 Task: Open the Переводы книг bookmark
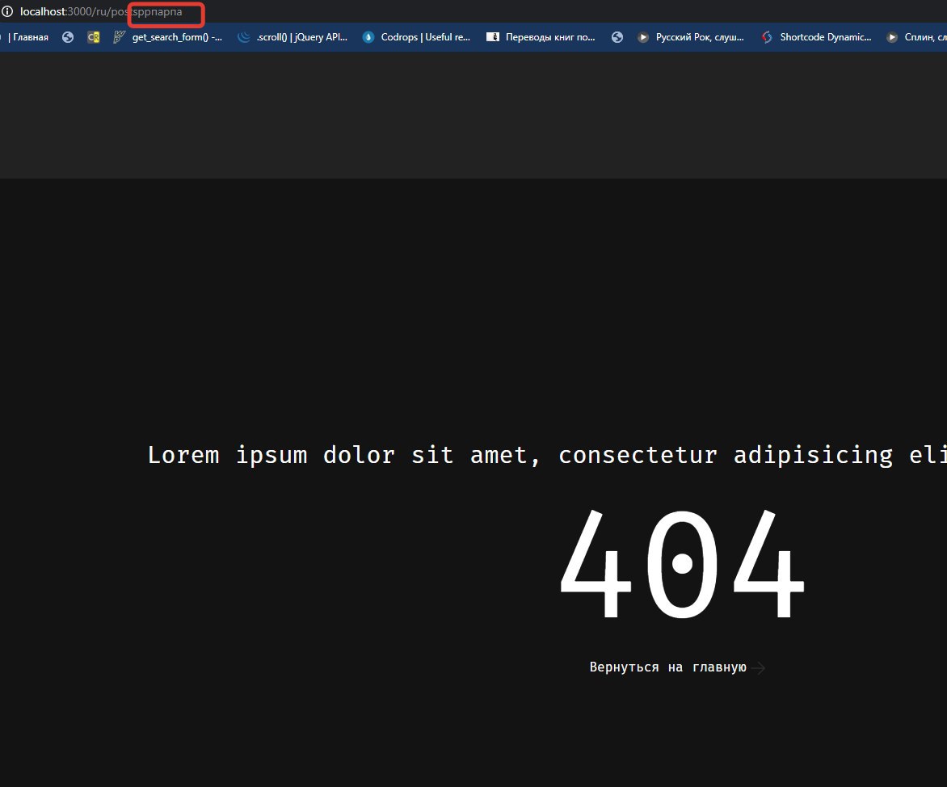click(x=541, y=37)
